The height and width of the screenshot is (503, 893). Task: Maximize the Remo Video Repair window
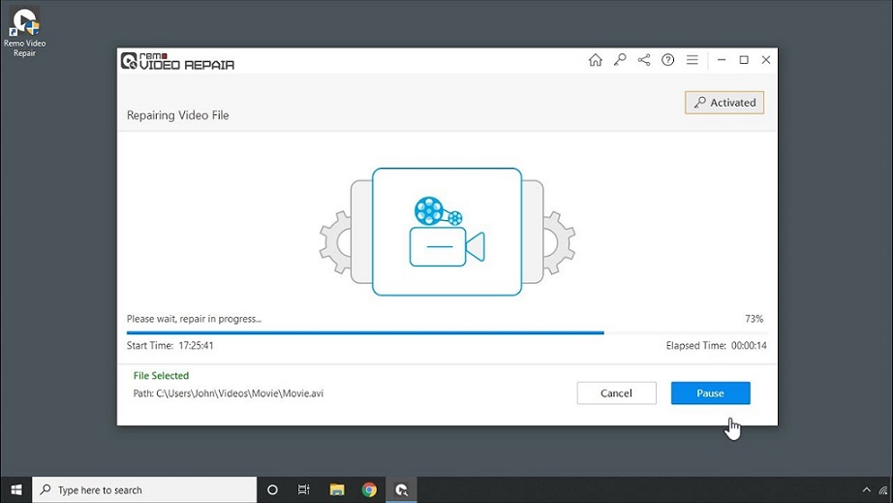[744, 60]
